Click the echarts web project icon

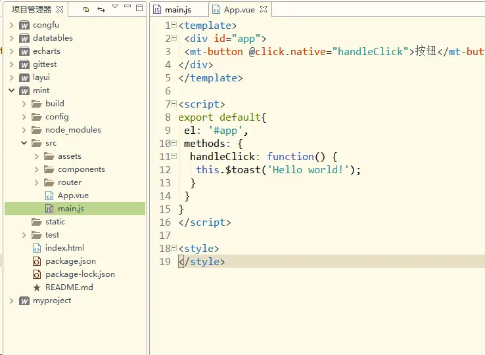coord(24,51)
